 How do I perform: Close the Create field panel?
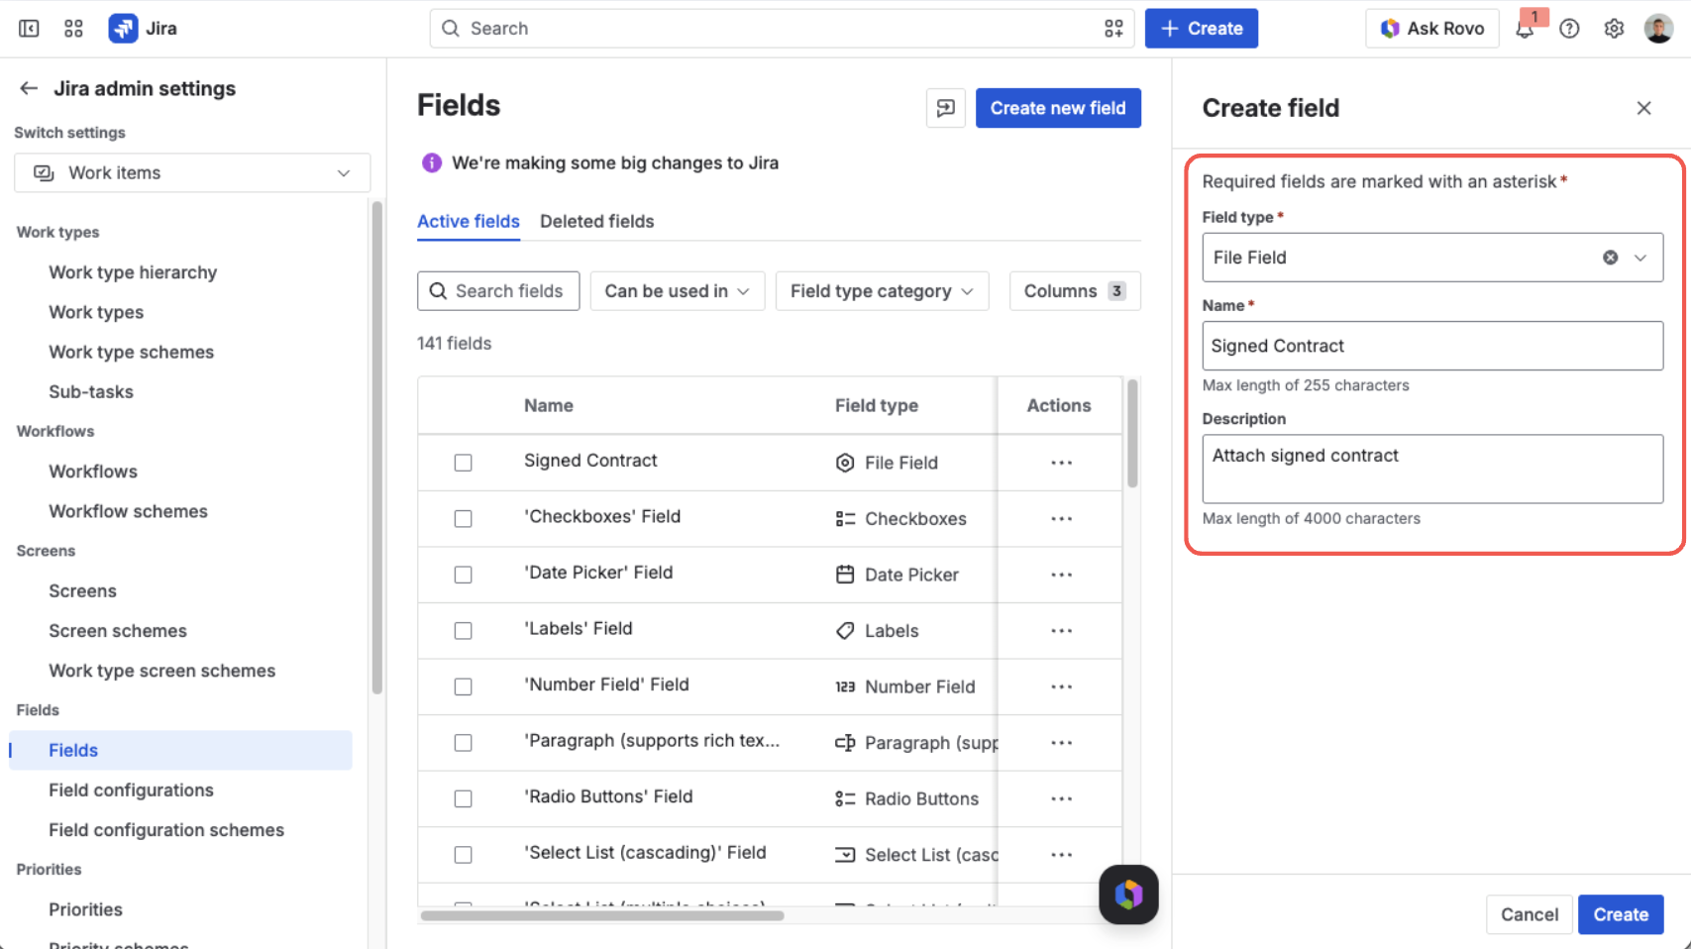[1643, 108]
